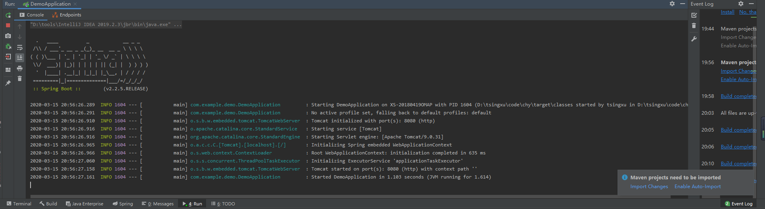Open the Java Enterprise tool window
This screenshot has width=765, height=209.
tap(84, 204)
